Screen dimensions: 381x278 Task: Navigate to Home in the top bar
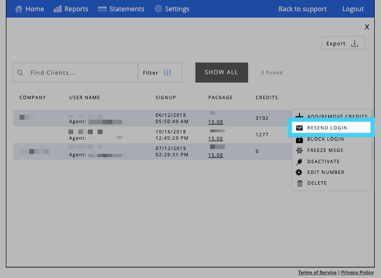coord(29,9)
